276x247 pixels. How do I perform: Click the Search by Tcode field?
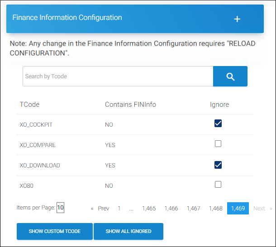(118, 76)
